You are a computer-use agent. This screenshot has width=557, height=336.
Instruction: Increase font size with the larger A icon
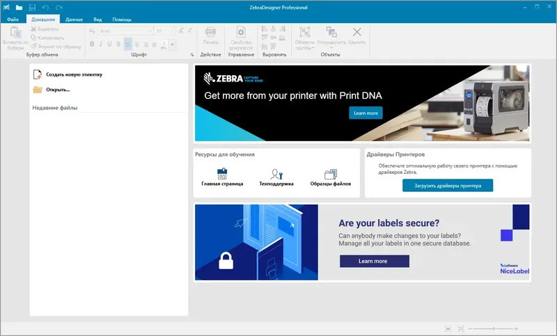pos(181,31)
